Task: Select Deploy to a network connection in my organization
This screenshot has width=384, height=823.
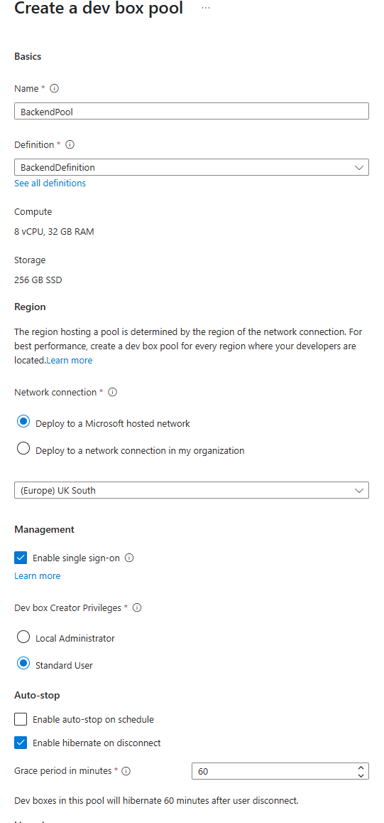Action: pyautogui.click(x=23, y=450)
